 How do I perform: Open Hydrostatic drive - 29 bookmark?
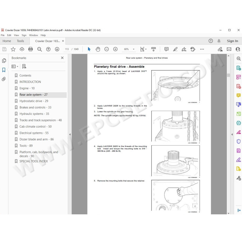[x=34, y=101]
